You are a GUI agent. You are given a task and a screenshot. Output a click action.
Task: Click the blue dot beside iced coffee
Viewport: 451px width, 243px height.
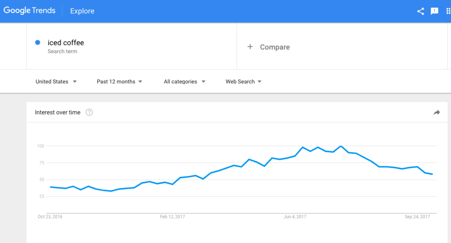point(38,42)
